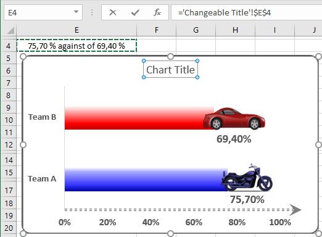
Task: Open the Insert Function dialog
Action: [157, 12]
